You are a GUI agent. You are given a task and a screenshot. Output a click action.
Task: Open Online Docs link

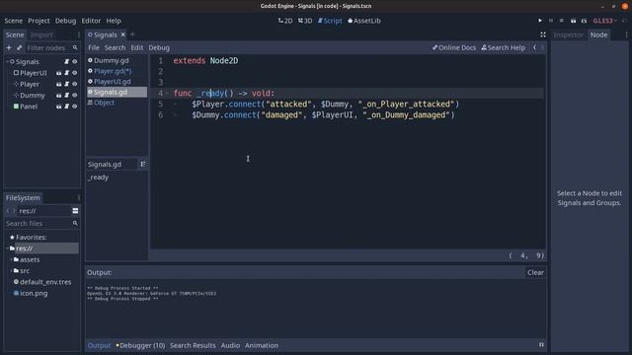454,48
